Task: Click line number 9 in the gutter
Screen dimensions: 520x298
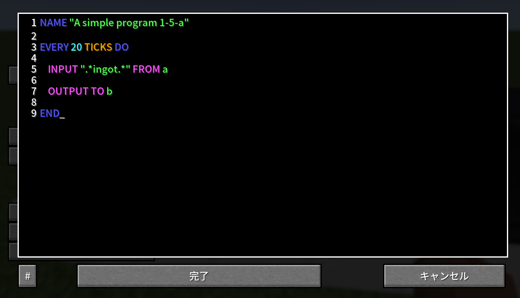Action: click(34, 113)
